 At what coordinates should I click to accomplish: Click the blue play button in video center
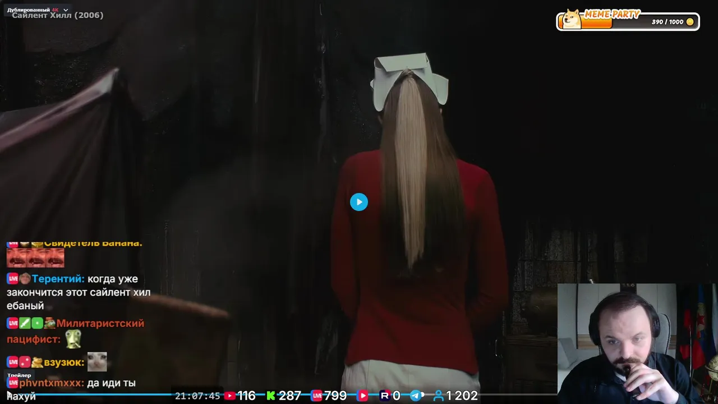[x=359, y=202]
